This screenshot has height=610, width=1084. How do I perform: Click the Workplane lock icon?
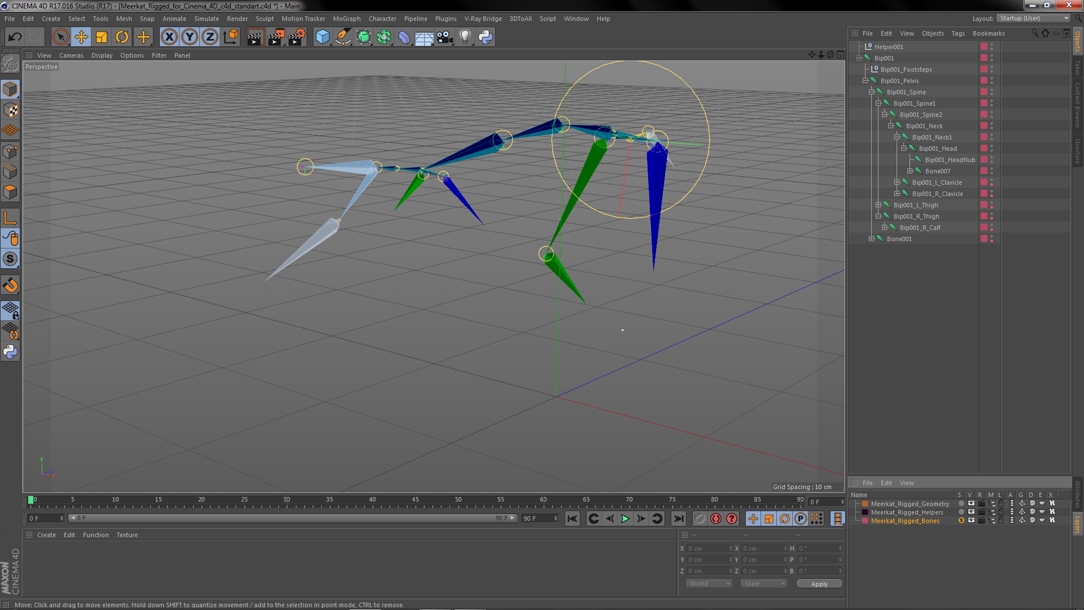(x=10, y=310)
